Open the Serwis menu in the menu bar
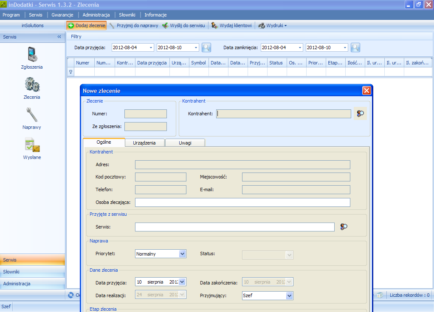The width and height of the screenshot is (434, 312). coord(36,15)
